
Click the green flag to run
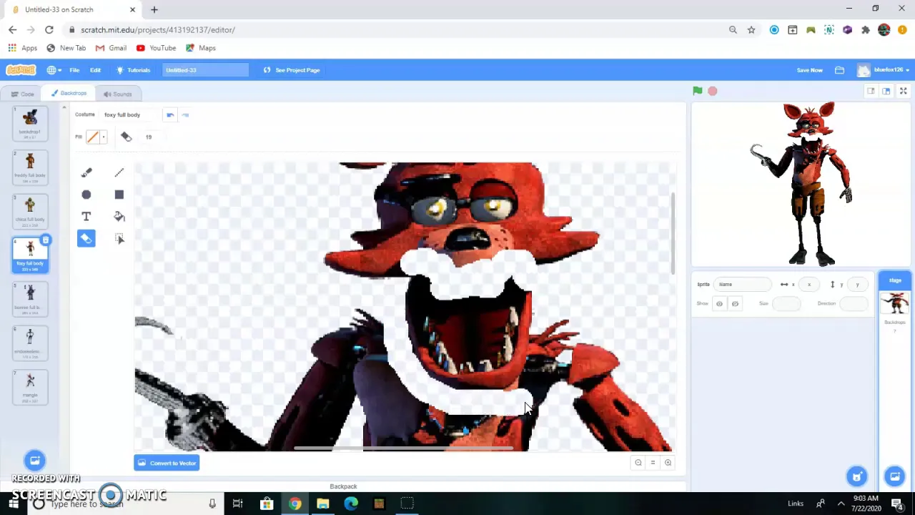click(x=698, y=91)
